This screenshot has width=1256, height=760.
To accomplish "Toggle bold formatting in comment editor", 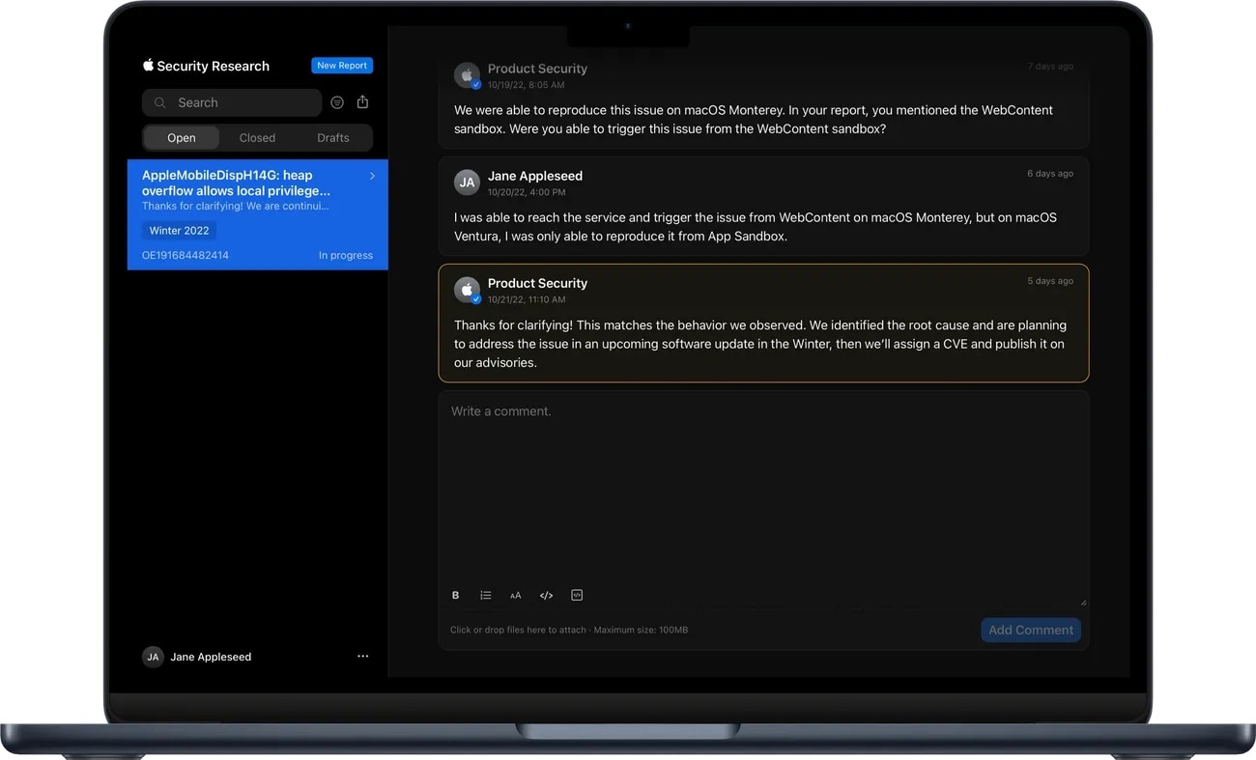I will (456, 596).
